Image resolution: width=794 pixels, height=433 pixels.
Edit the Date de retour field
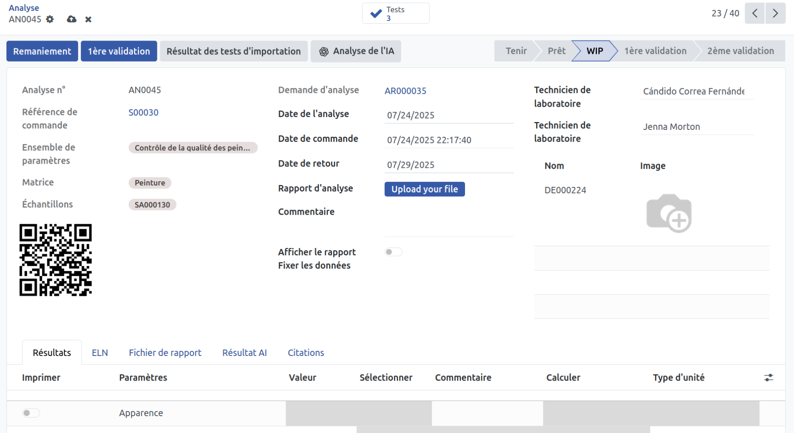[449, 165]
